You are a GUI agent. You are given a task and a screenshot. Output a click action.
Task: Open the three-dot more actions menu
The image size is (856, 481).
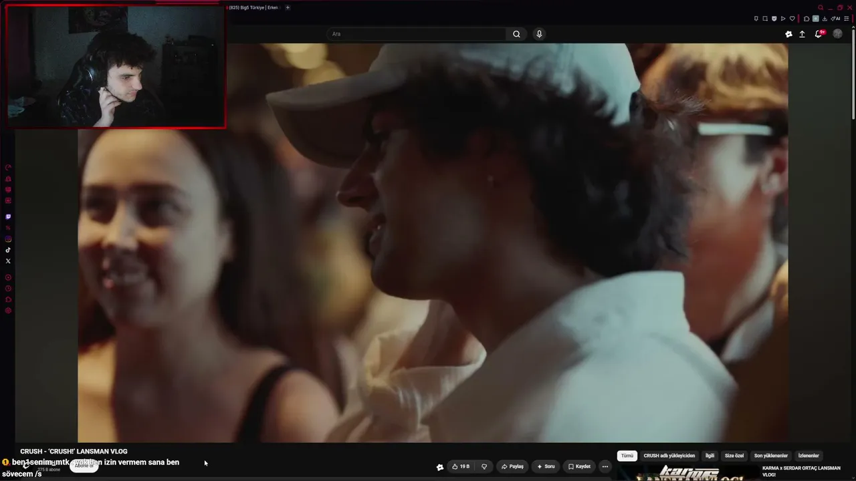(605, 466)
